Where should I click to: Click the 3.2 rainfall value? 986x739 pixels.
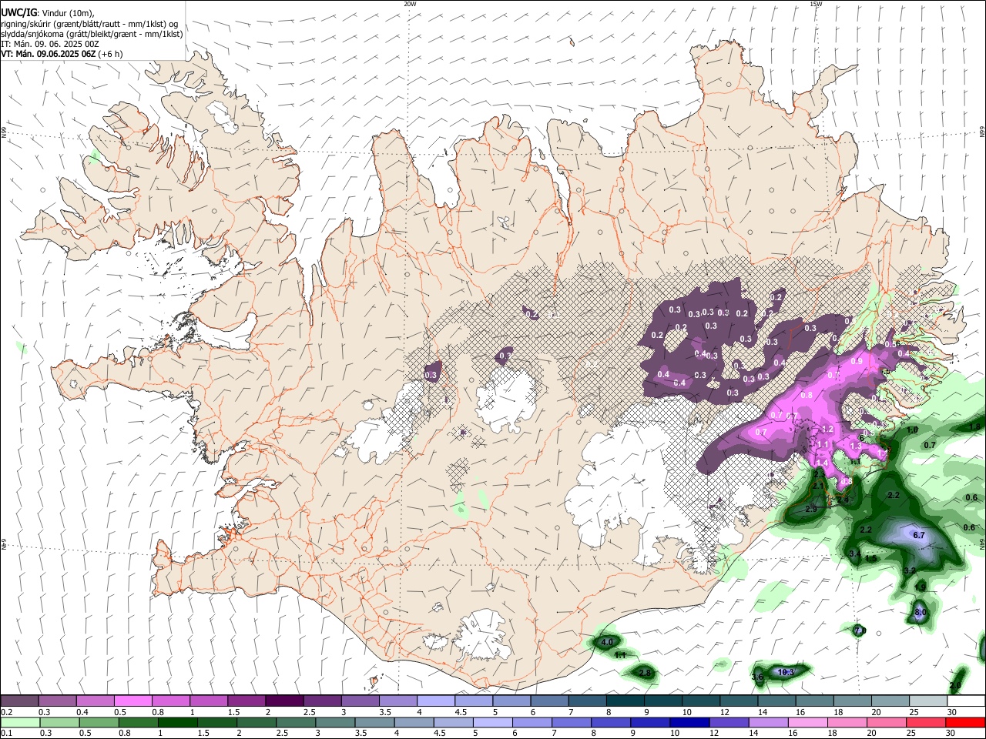click(x=910, y=571)
